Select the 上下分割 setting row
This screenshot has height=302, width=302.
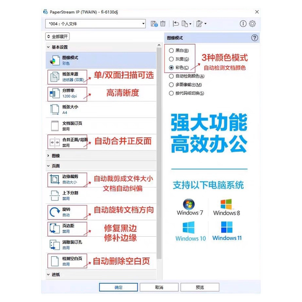tap(101, 196)
